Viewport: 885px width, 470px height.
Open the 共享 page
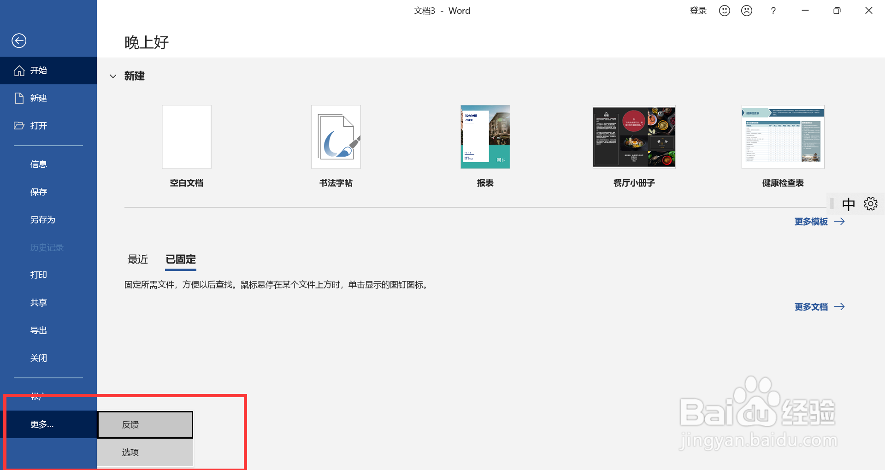[48, 303]
